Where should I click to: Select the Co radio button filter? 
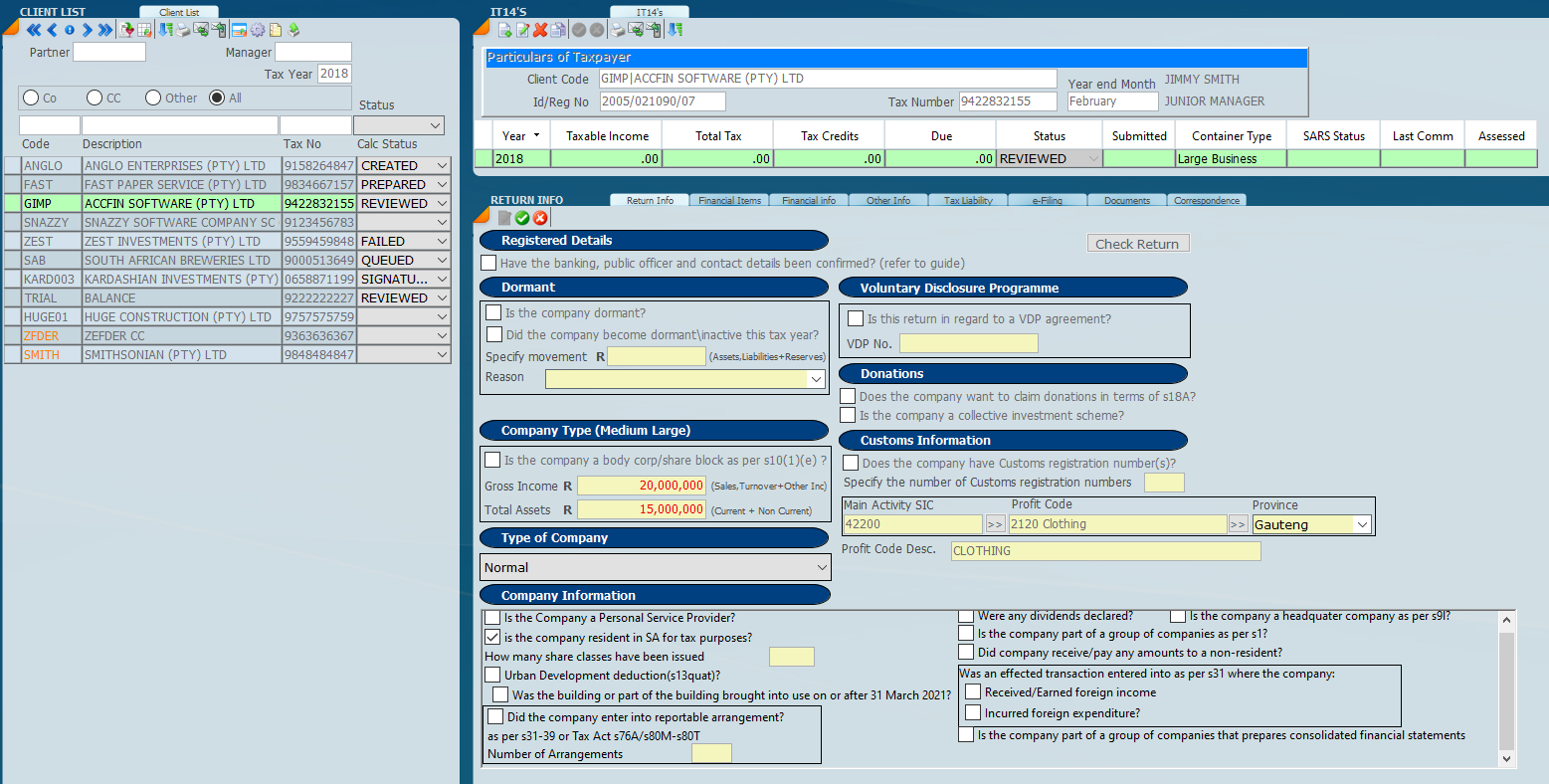point(31,98)
